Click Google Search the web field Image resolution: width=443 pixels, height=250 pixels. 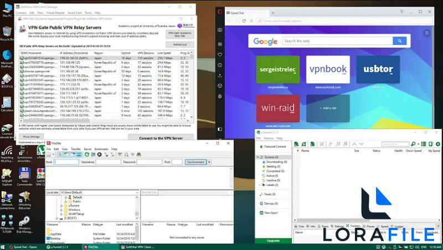(338, 41)
